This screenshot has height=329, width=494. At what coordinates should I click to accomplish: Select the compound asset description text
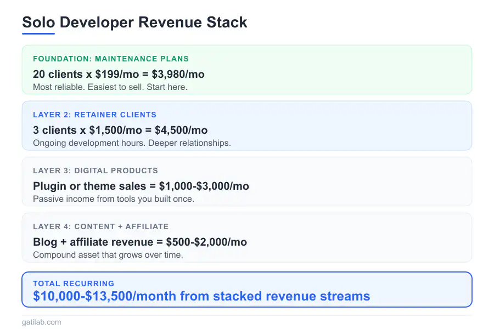coord(107,254)
